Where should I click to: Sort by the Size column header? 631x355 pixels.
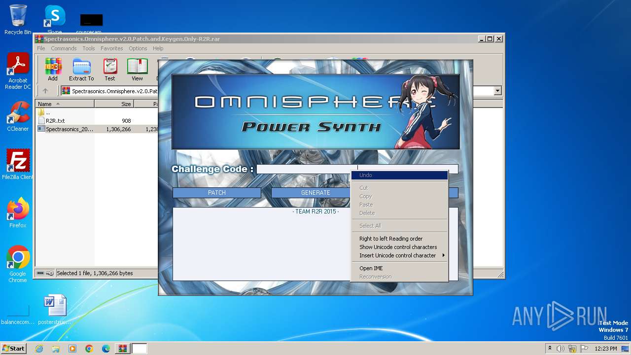114,104
